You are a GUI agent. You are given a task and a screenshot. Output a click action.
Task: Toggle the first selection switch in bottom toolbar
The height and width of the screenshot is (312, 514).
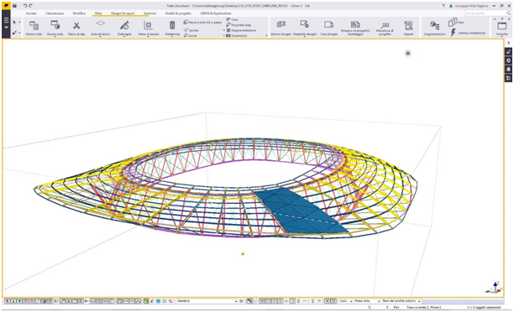(7, 301)
